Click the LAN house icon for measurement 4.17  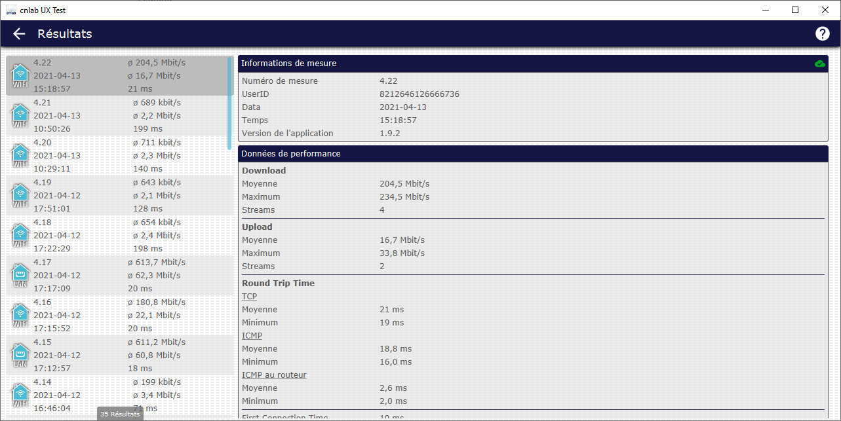(x=21, y=276)
